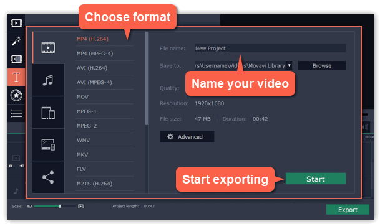Click the timeline Scale slider
380x224 pixels.
[x=55, y=206]
